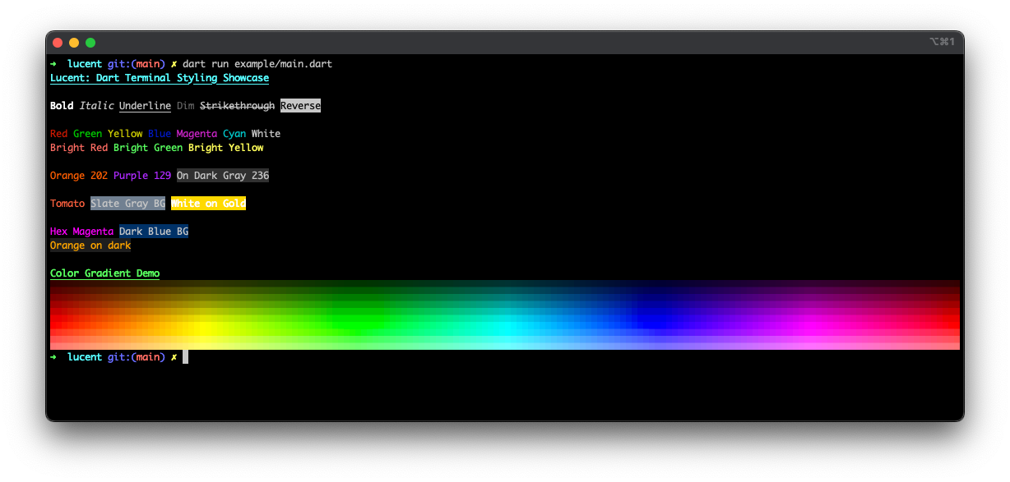This screenshot has width=1010, height=482.
Task: Click the Strikethrough text sample
Action: point(235,105)
